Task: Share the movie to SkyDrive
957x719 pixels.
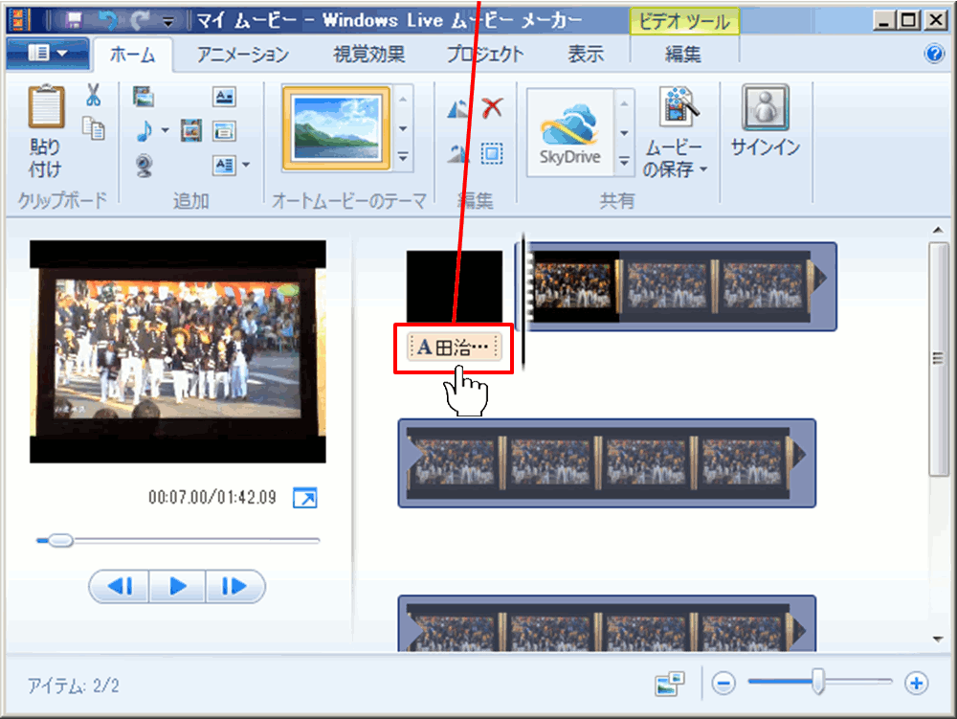Action: pos(569,133)
